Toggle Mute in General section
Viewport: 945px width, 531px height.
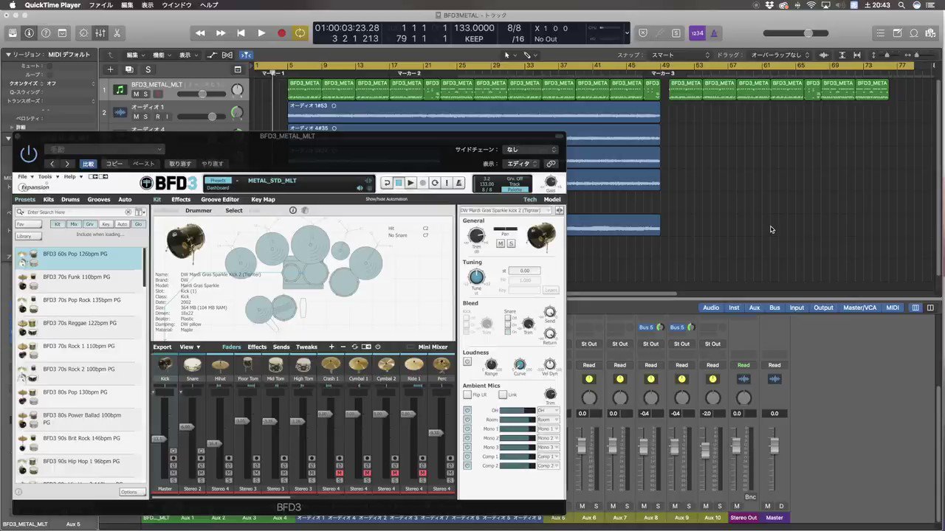[x=501, y=243]
